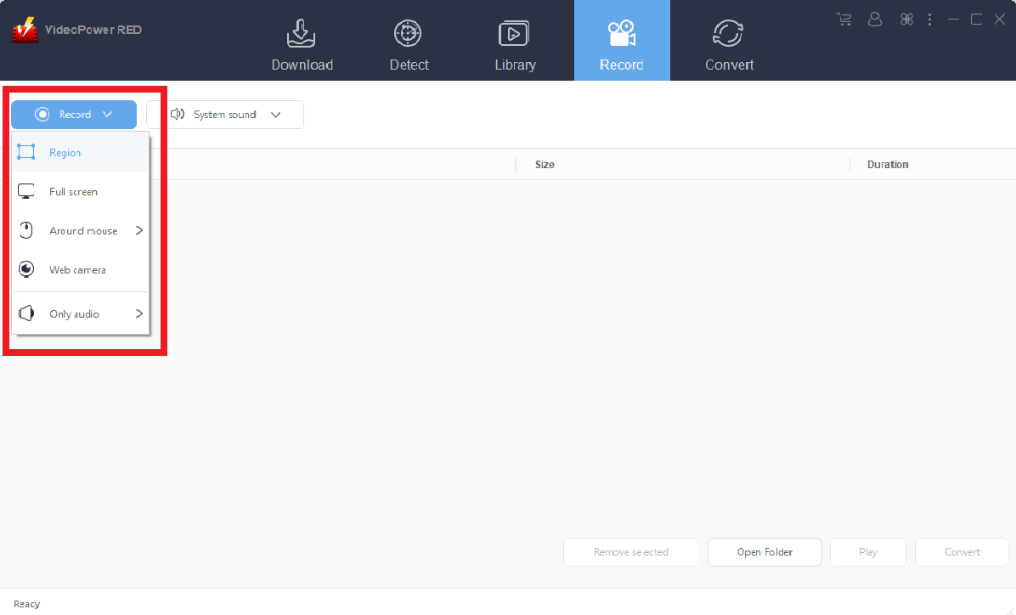
Task: Click the registration key icon
Action: click(906, 19)
